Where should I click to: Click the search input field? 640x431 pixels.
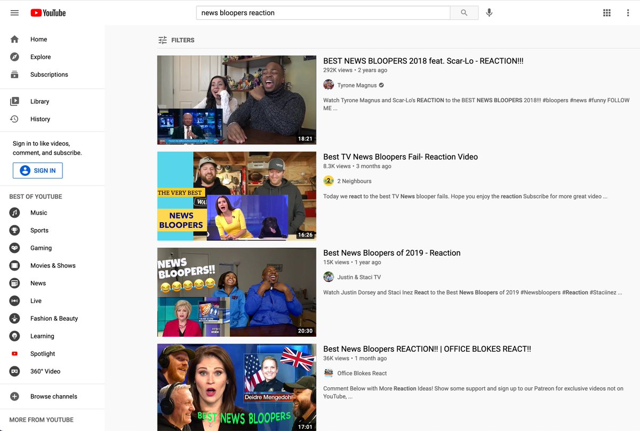click(x=323, y=13)
